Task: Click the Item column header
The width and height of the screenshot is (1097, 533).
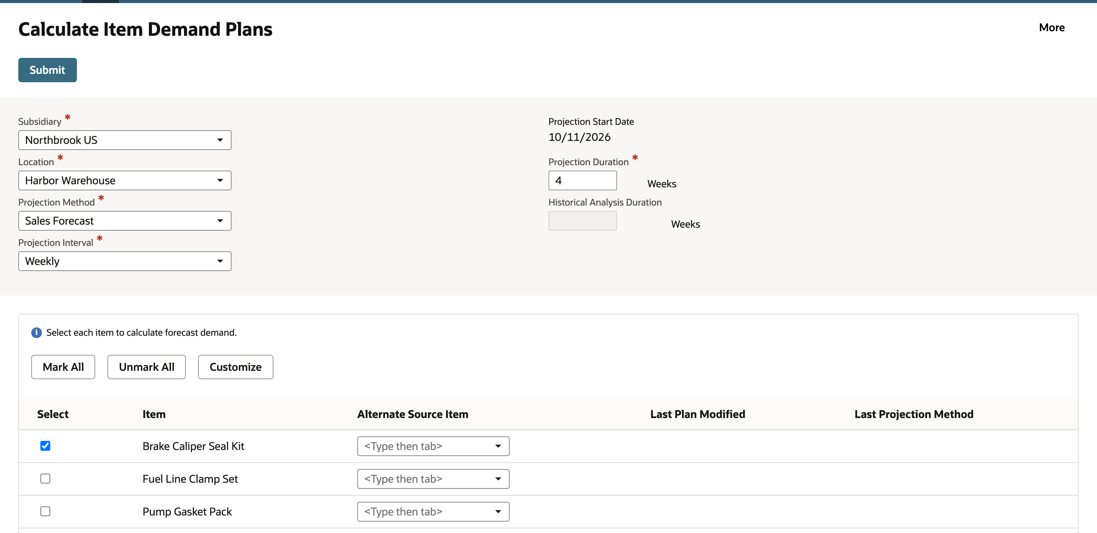Action: click(x=154, y=414)
